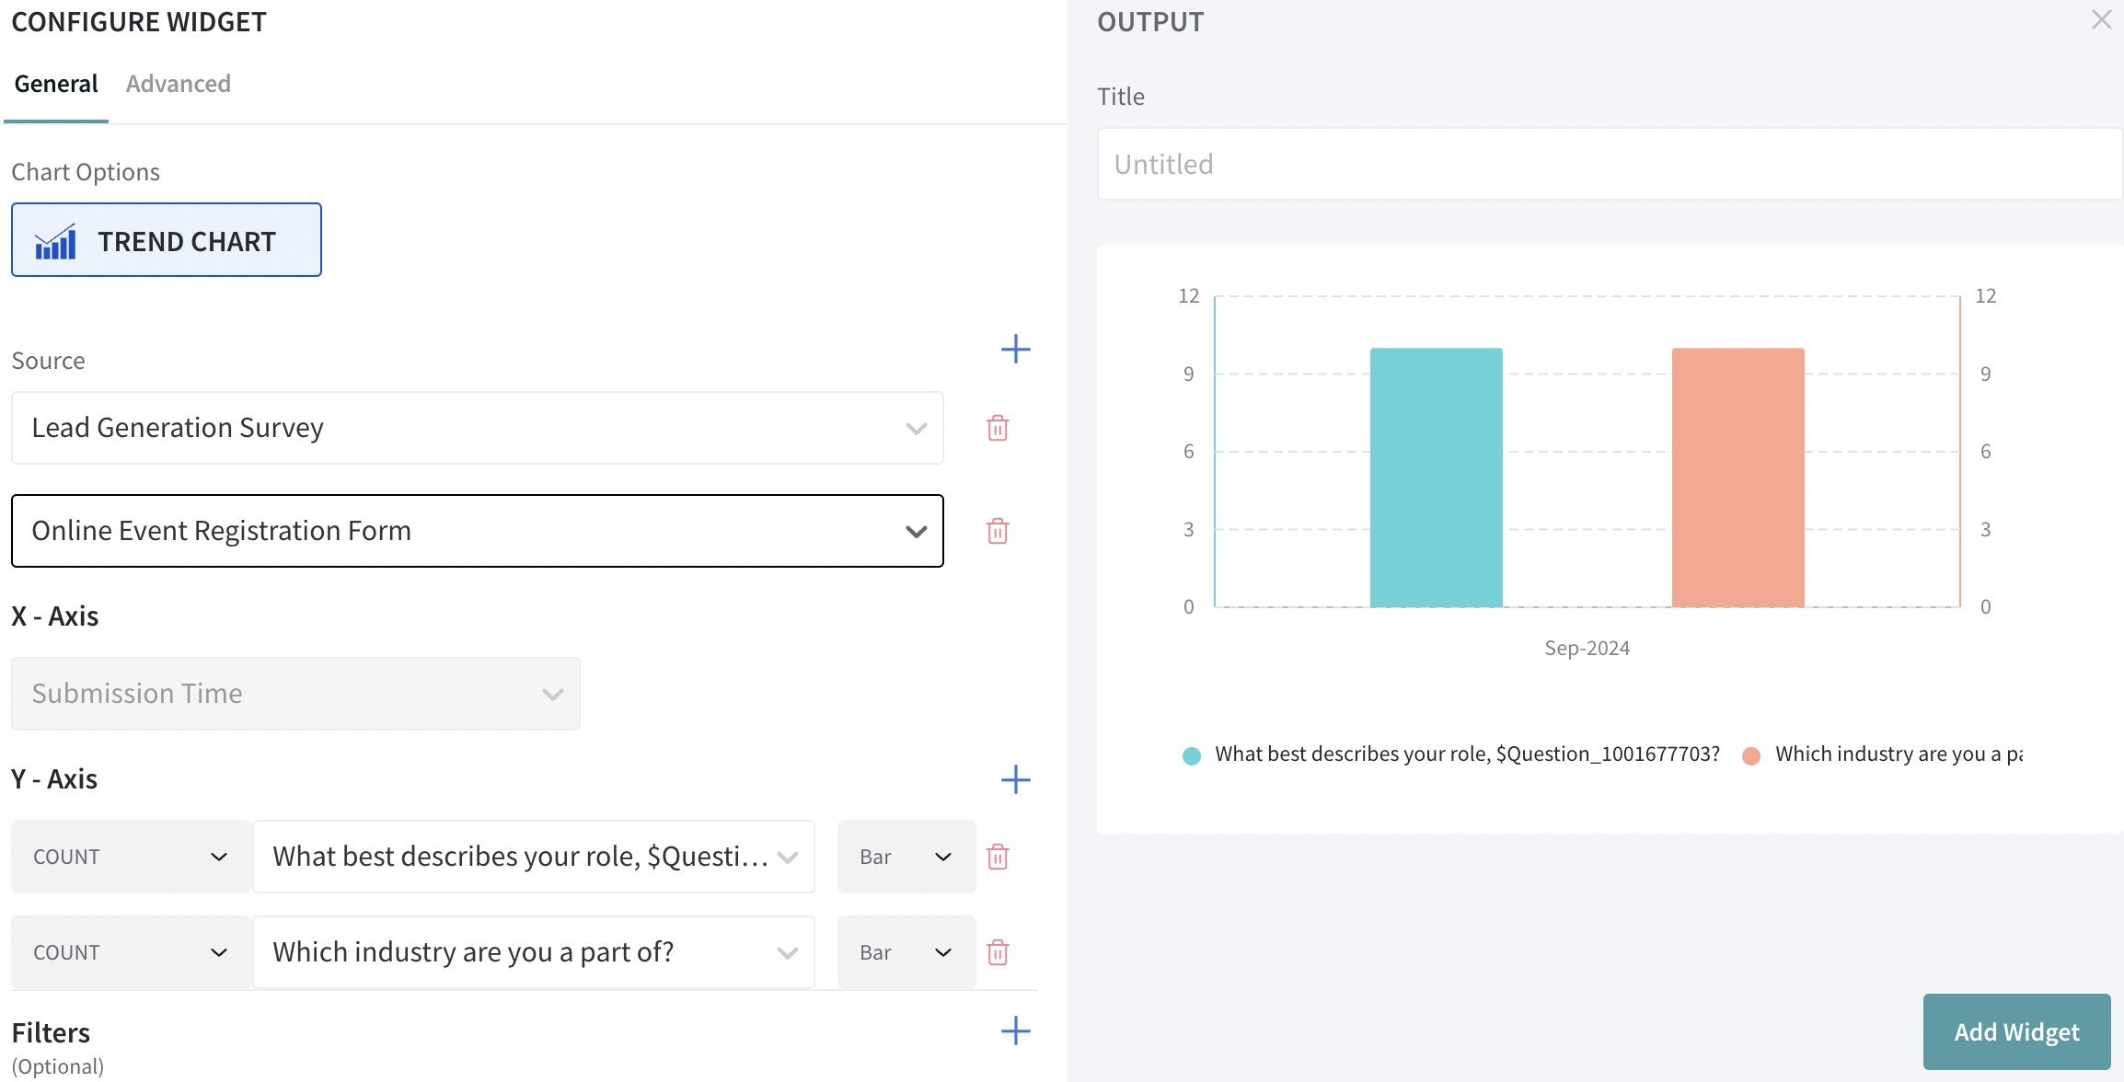Click the Untitled title input field
Screen dimensions: 2124x1082
pos(1609,164)
